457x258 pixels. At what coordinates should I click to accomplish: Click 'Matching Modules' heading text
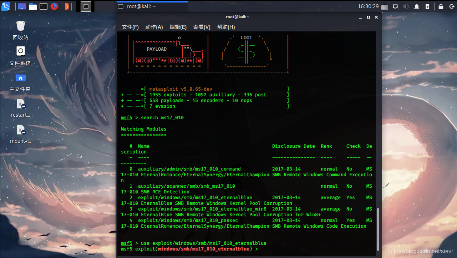[x=144, y=129]
